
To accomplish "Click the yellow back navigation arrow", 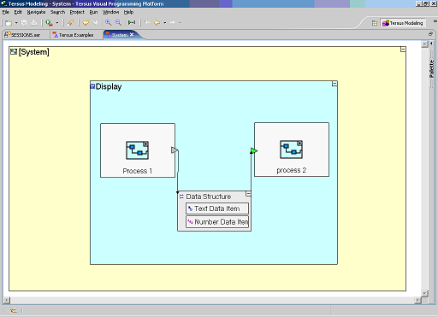I will pyautogui.click(x=157, y=22).
